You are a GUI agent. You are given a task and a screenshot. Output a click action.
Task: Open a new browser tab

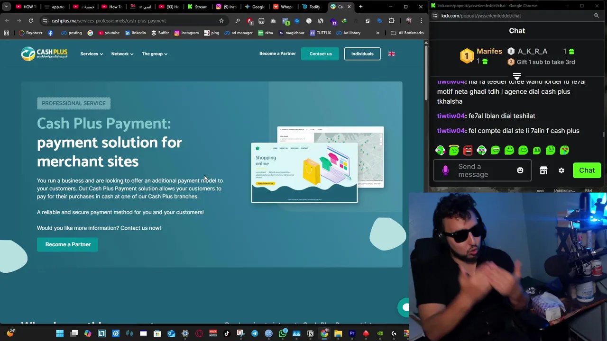pos(360,7)
